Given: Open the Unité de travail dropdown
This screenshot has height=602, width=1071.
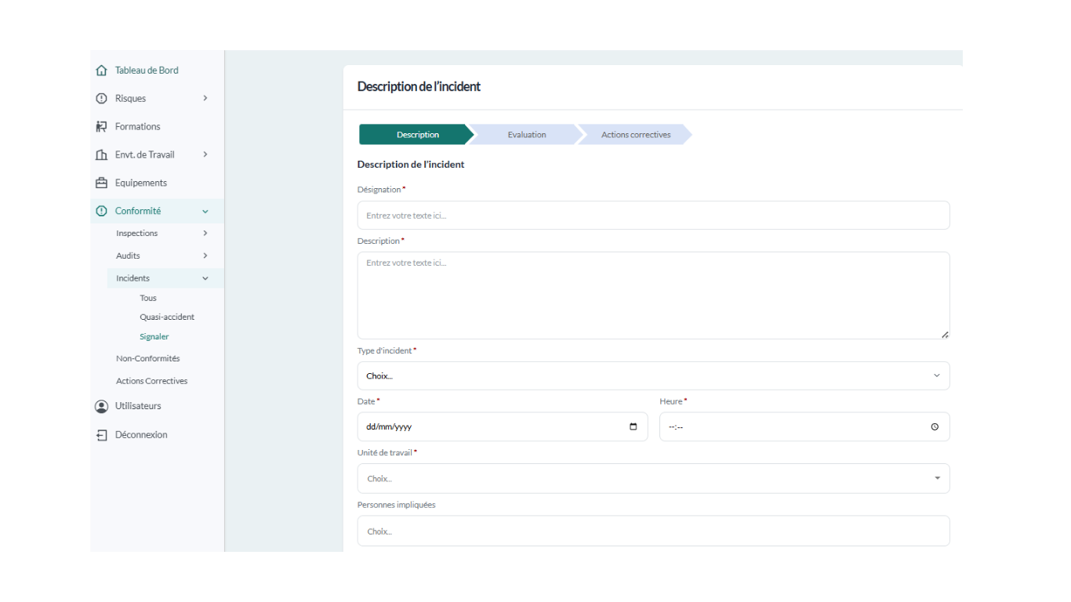Looking at the screenshot, I should point(653,479).
